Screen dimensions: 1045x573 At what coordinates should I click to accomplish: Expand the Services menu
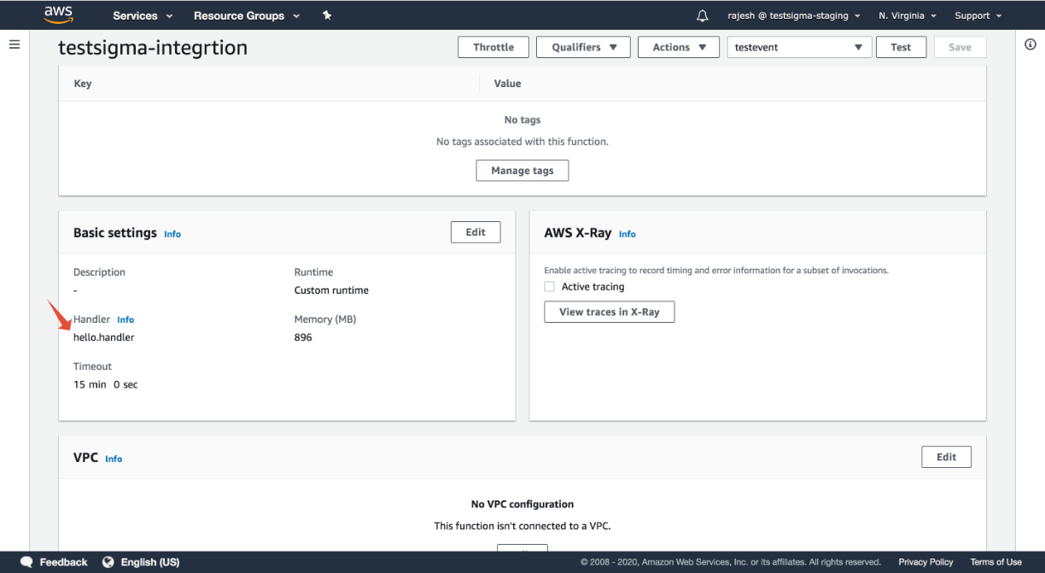tap(143, 15)
